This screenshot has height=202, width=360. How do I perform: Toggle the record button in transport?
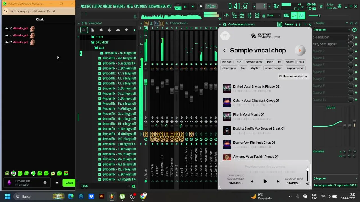(x=201, y=6)
